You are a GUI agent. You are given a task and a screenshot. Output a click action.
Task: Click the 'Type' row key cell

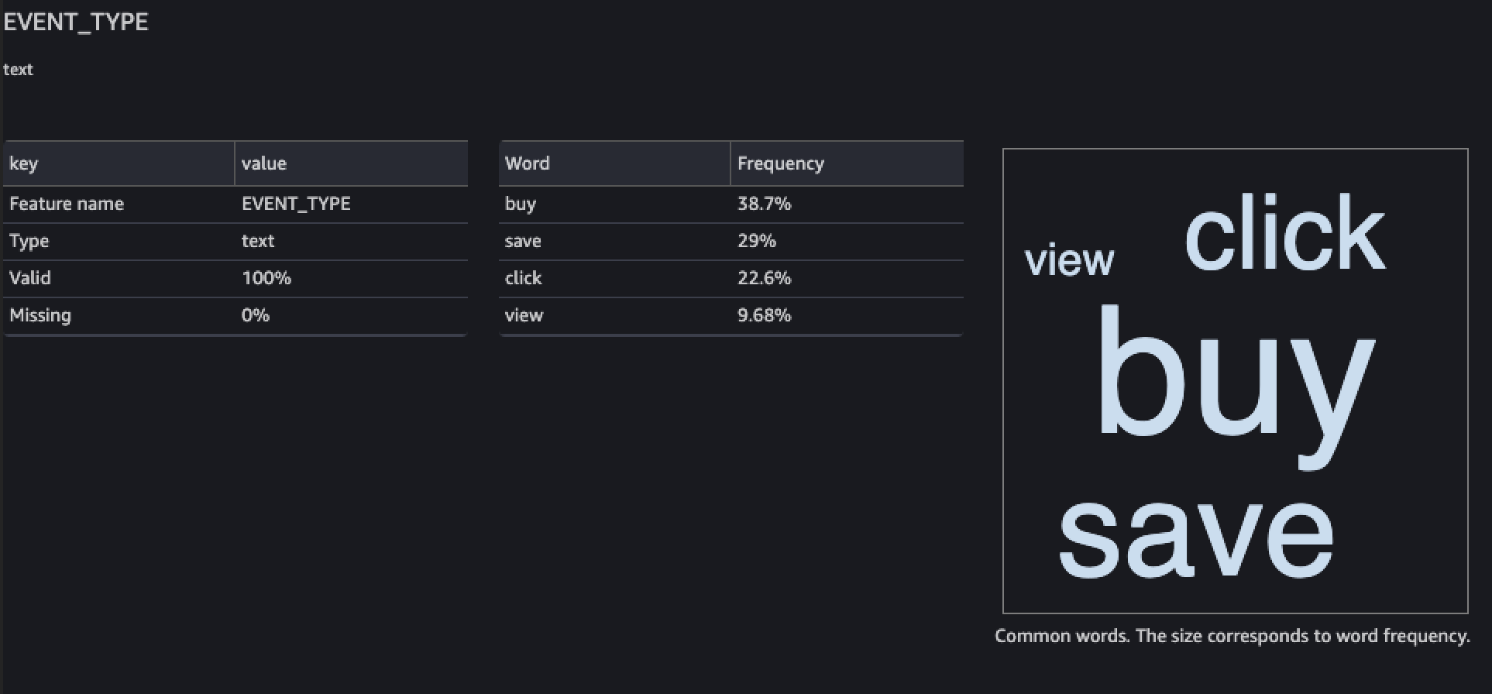click(x=29, y=241)
